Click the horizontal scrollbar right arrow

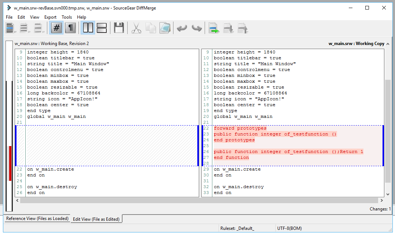click(x=382, y=200)
